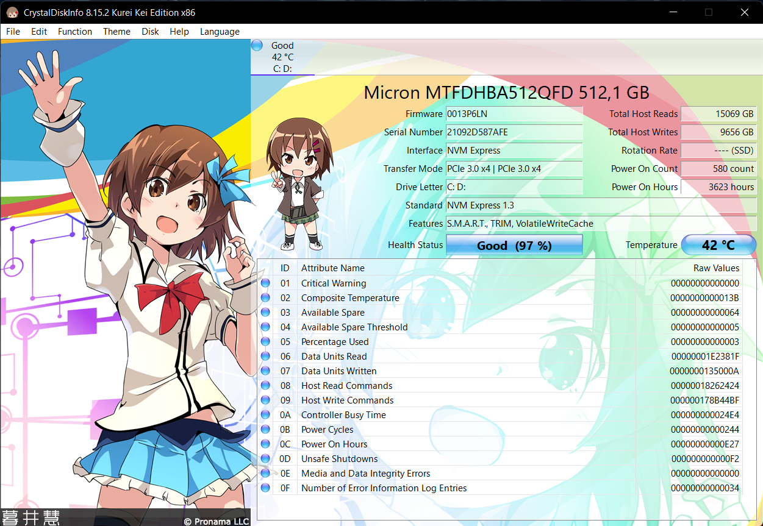
Task: Click the Total Host Reads value 15069 GB
Action: coord(718,114)
